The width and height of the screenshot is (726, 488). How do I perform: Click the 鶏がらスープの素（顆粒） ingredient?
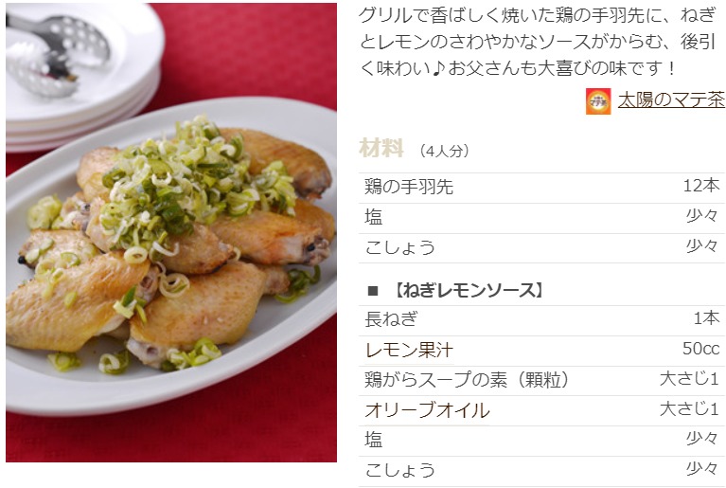(x=467, y=380)
